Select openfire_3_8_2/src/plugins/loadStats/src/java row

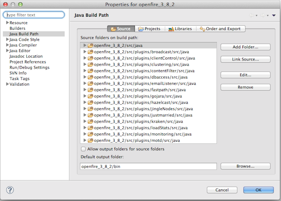148,128
